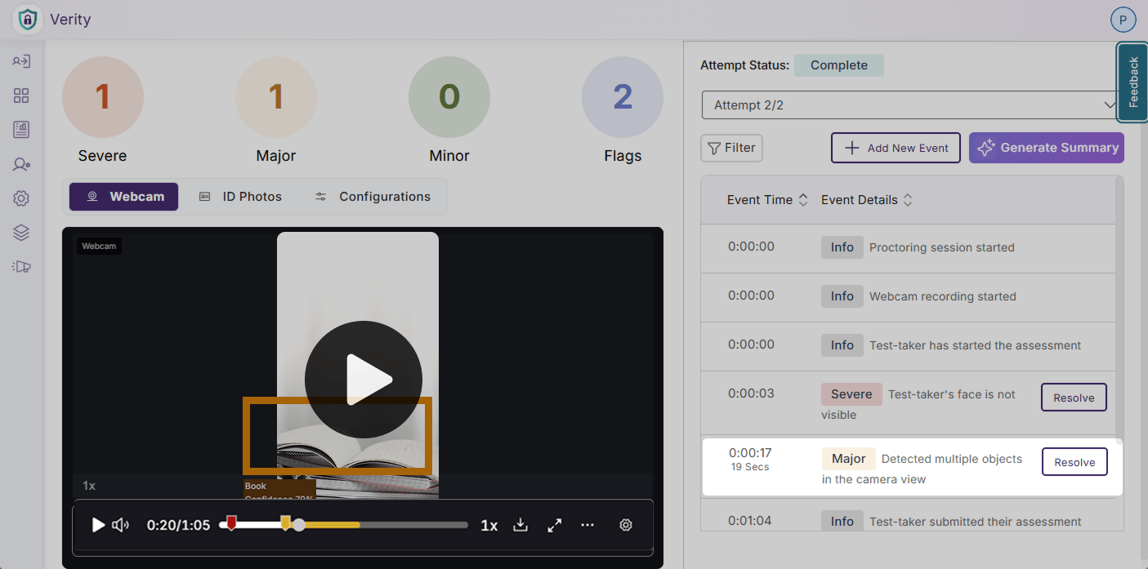Click the Severe count circle
Viewport: 1148px width, 569px height.
coord(103,97)
